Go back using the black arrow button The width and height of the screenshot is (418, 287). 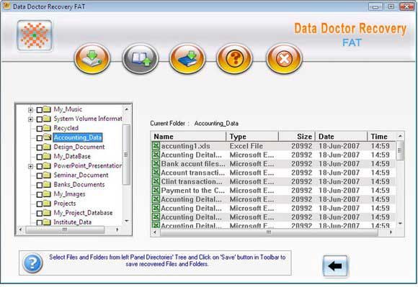(x=335, y=265)
